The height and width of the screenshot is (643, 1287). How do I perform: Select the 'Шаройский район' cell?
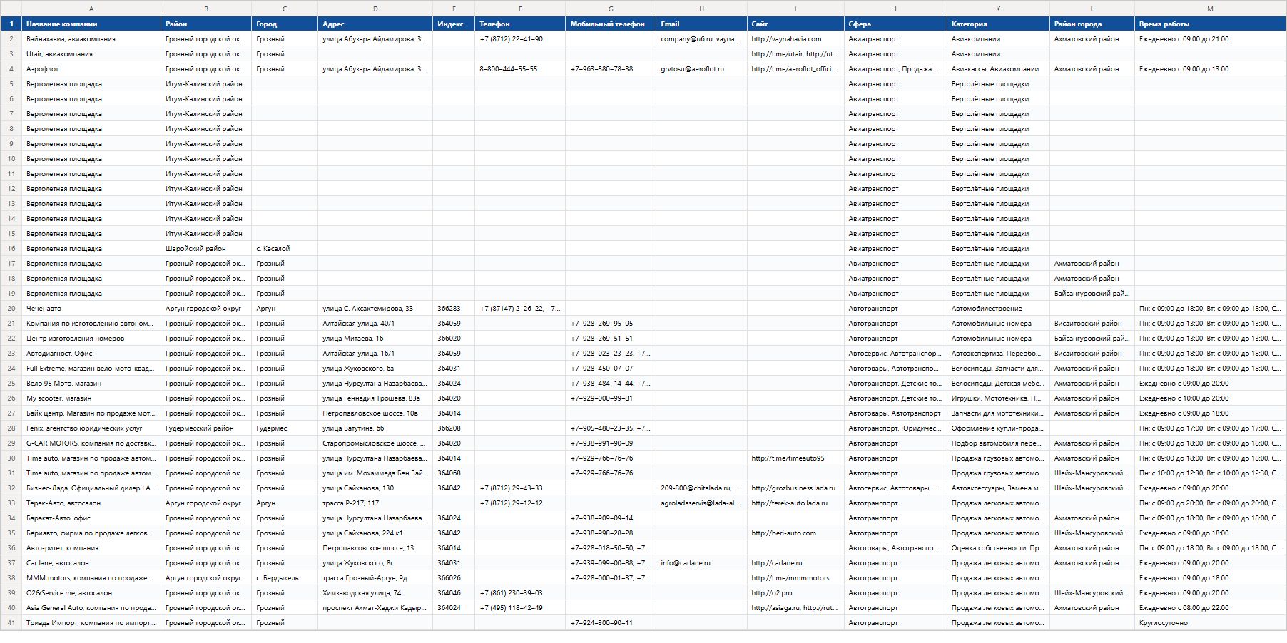(x=206, y=249)
